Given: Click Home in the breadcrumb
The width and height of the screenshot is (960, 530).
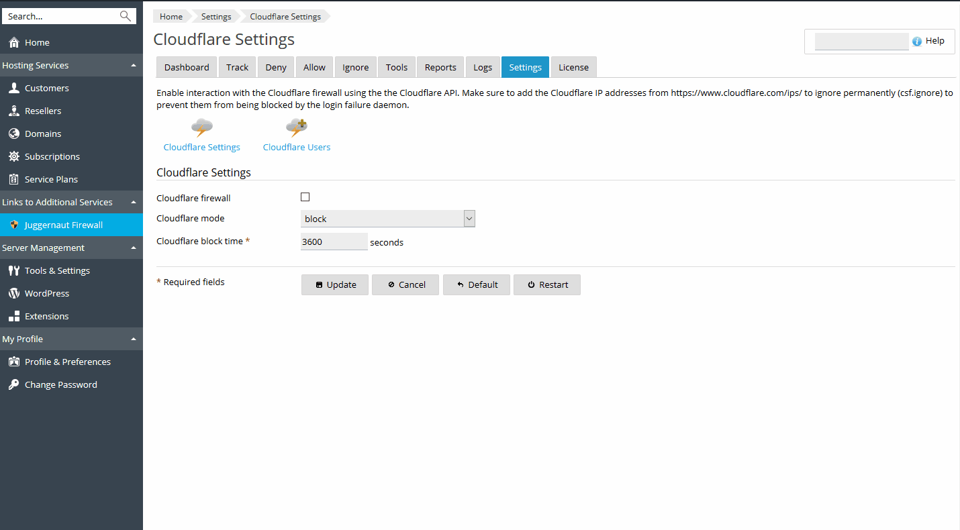Looking at the screenshot, I should (x=171, y=17).
